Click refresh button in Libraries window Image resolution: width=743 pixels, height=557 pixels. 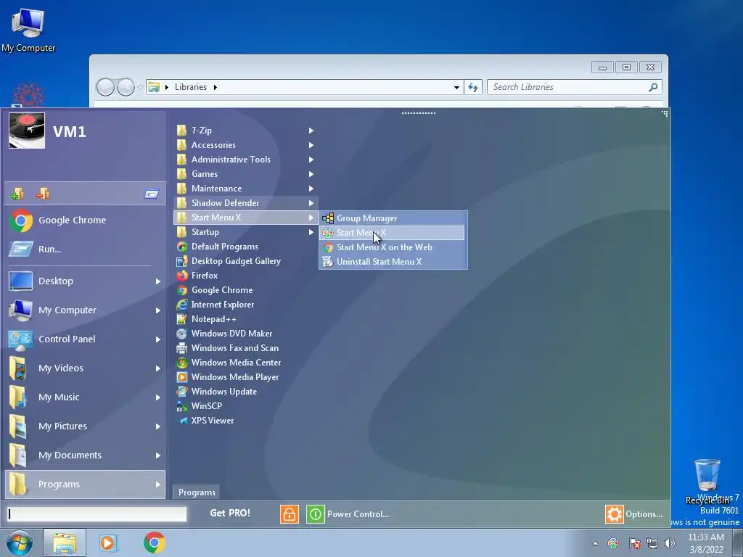[473, 87]
